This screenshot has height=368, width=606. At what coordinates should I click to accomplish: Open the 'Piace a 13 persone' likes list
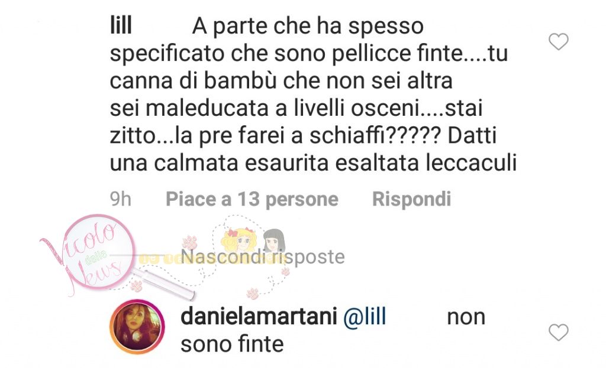tap(252, 200)
